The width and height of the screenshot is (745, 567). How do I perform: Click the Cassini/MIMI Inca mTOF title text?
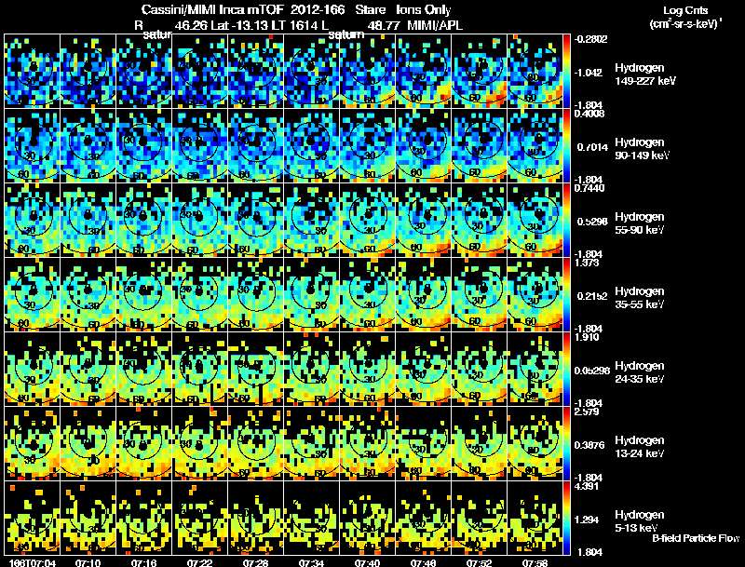click(212, 9)
